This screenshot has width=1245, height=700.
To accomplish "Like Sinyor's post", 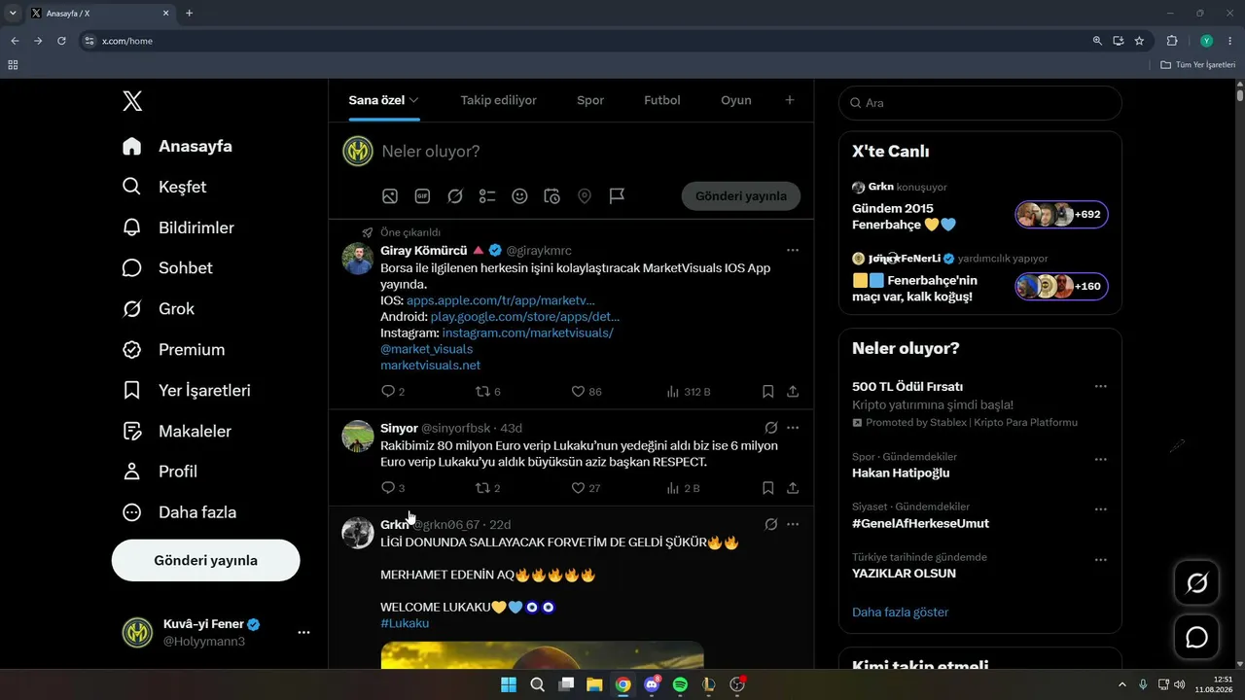I will tap(578, 488).
